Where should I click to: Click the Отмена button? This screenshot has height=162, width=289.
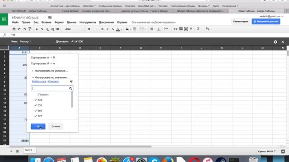(x=56, y=126)
